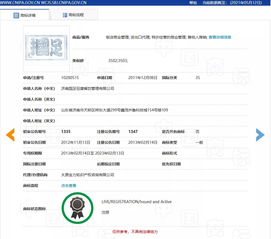Image resolution: width=271 pixels, height=239 pixels.
Task: Click the document icon beside 商标详情
Action: click(16, 15)
